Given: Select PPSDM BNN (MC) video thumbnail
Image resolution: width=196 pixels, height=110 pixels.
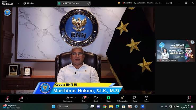Looking at the screenshot, I should tap(176, 51).
